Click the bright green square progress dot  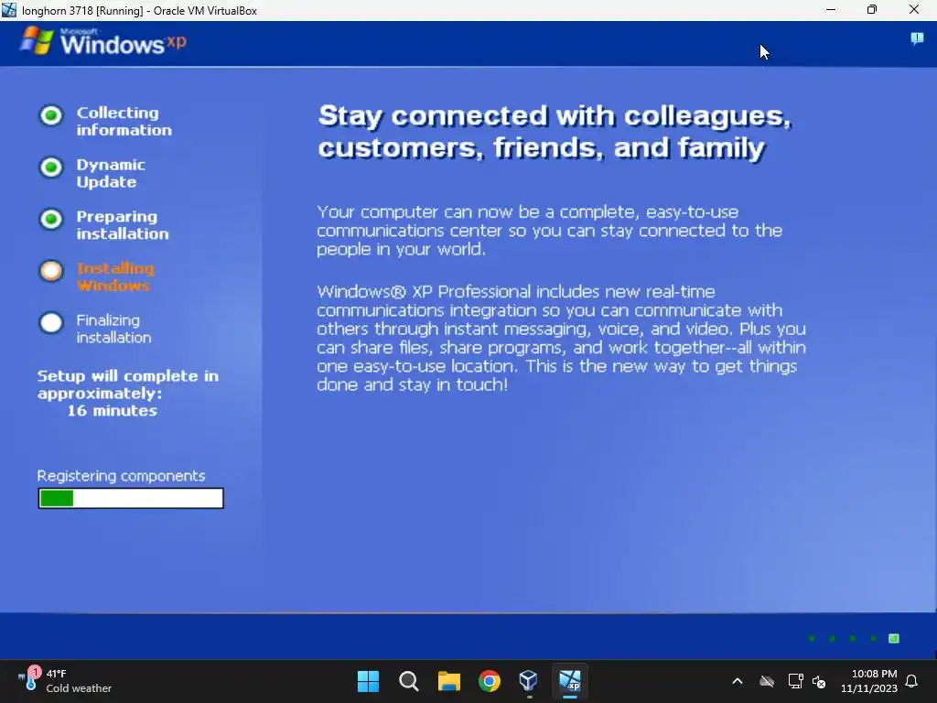coord(894,638)
